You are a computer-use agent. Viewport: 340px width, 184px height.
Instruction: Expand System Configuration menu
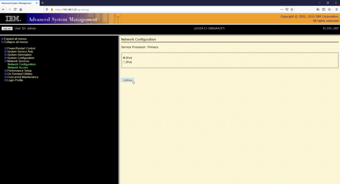(6, 58)
